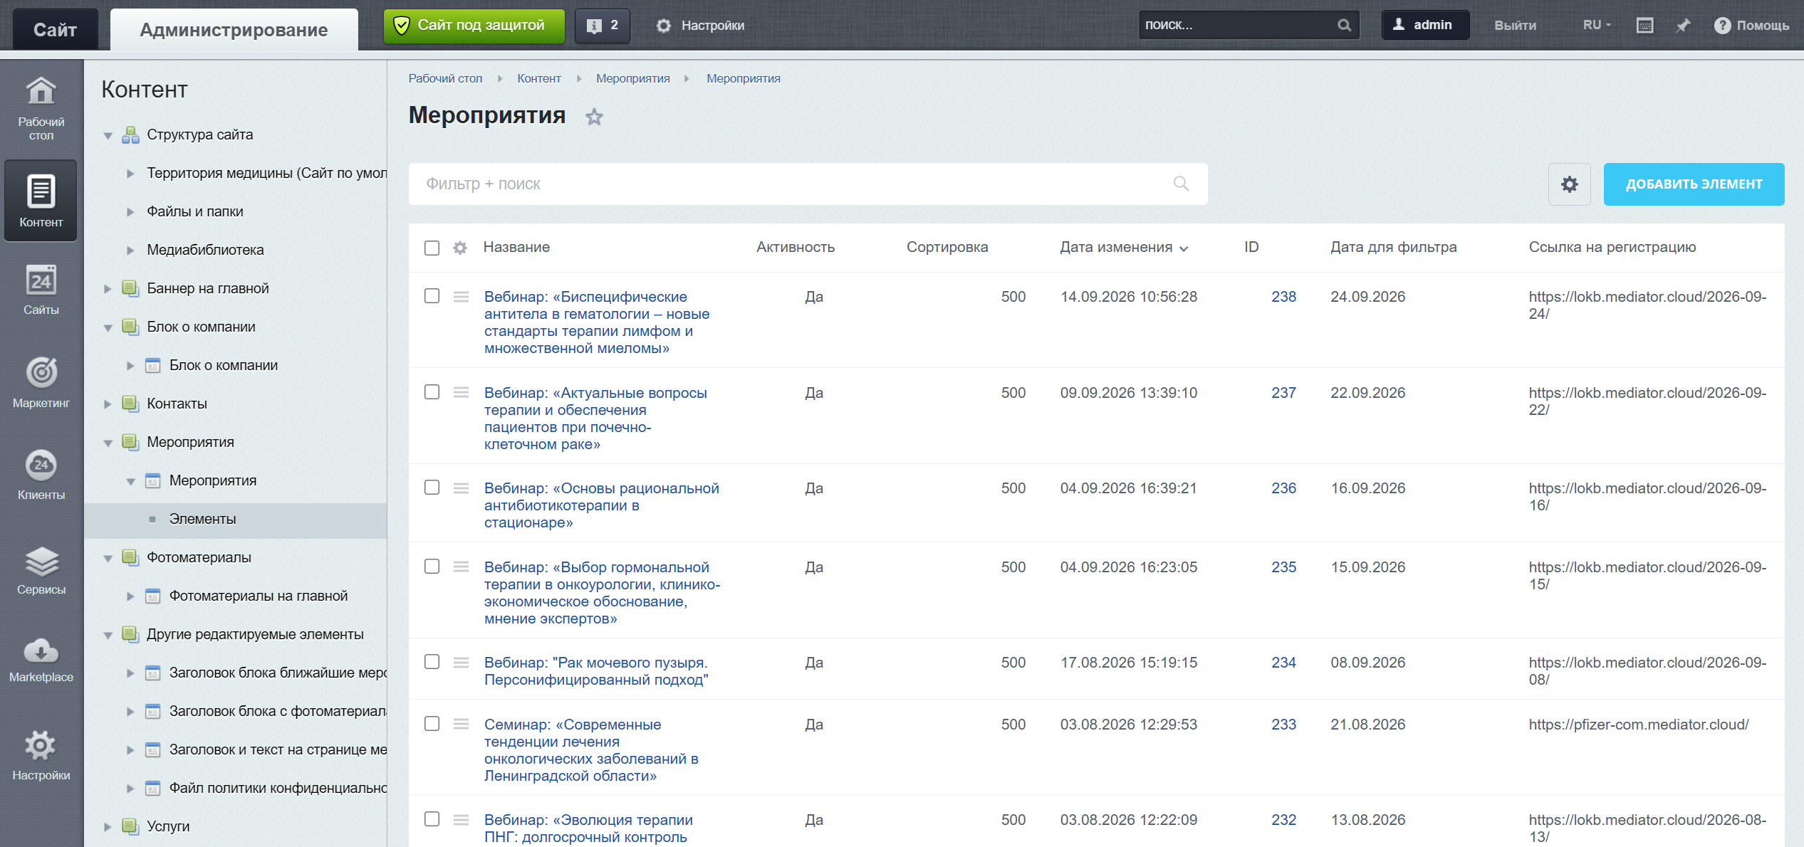Open the RU language dropdown
Viewport: 1804px width, 847px height.
1596,25
